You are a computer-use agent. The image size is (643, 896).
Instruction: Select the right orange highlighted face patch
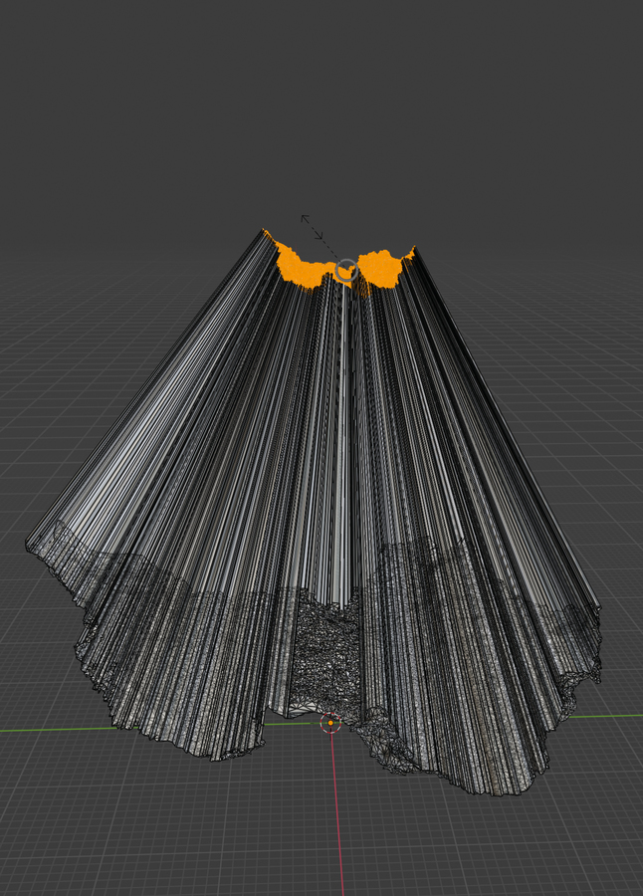click(x=382, y=269)
